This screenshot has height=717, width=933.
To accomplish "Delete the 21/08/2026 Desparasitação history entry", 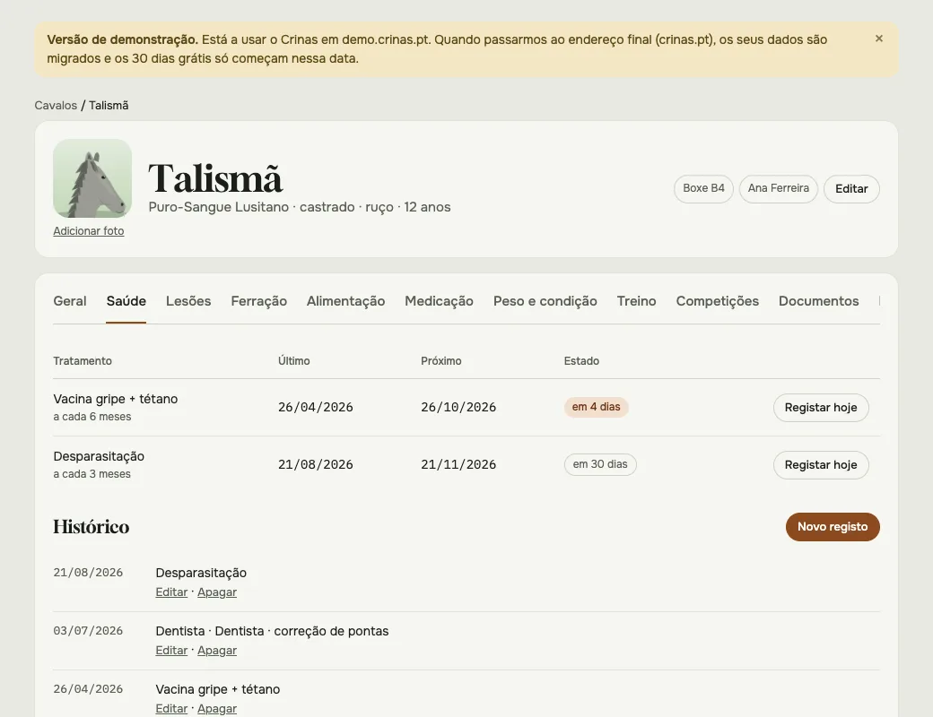I will coord(217,592).
